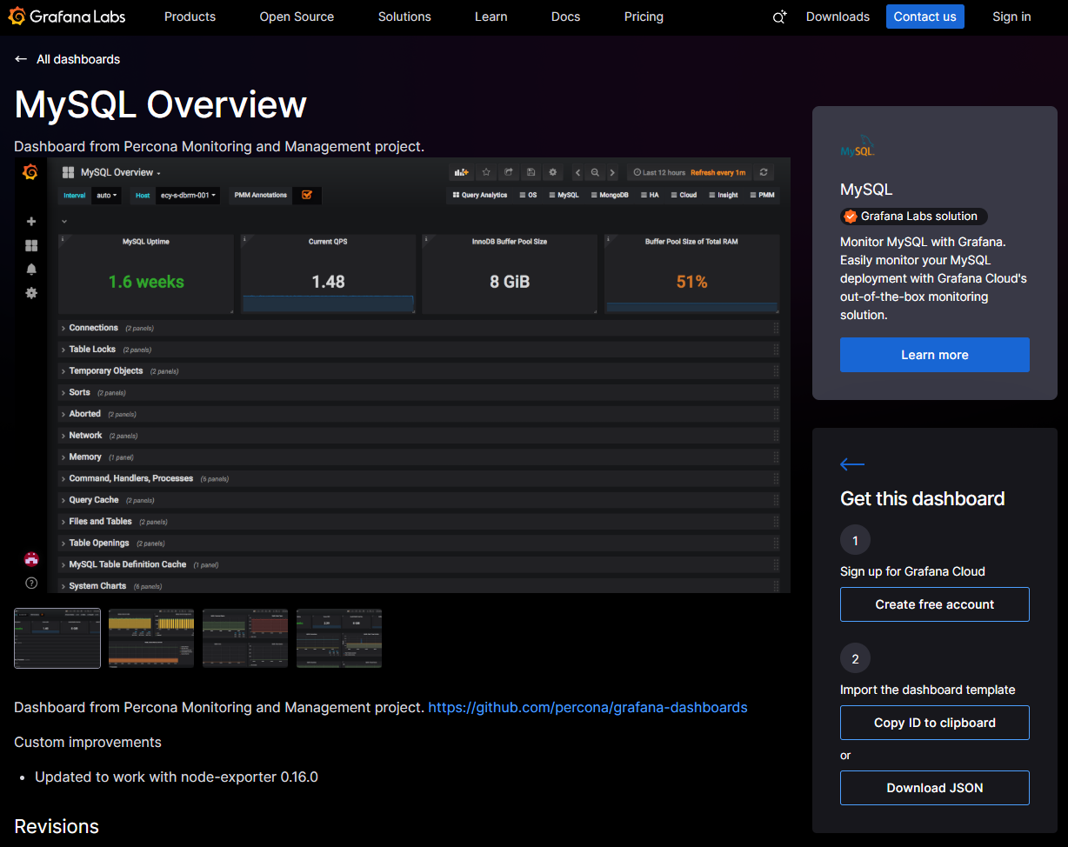This screenshot has height=847, width=1068.
Task: Click the Current QPS 1.48 panel
Action: (328, 274)
